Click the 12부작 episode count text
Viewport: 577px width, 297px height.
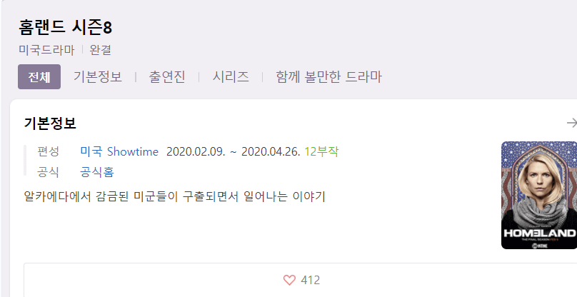[321, 151]
